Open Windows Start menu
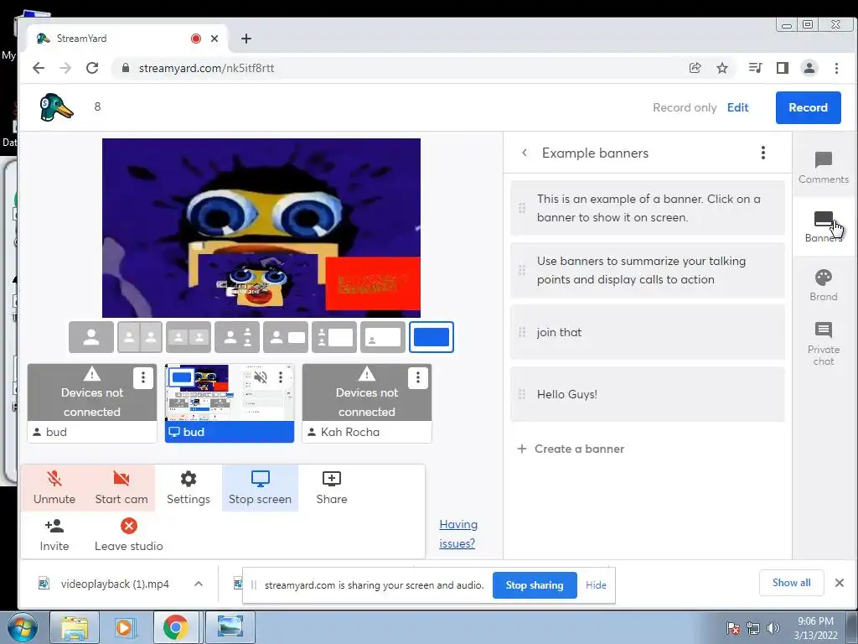This screenshot has height=644, width=858. pos(22,627)
